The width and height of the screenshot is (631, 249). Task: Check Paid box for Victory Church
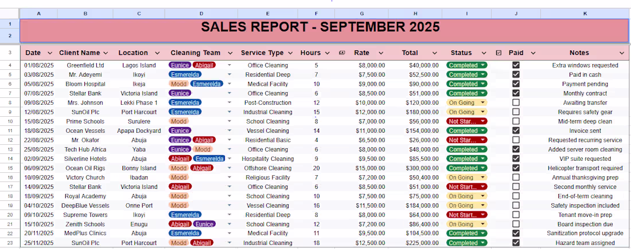coord(516,177)
